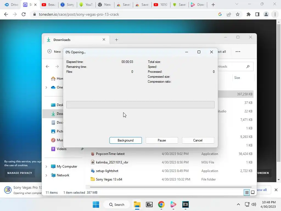281x211 pixels.
Task: Expand Network tree node
Action: tap(46, 175)
